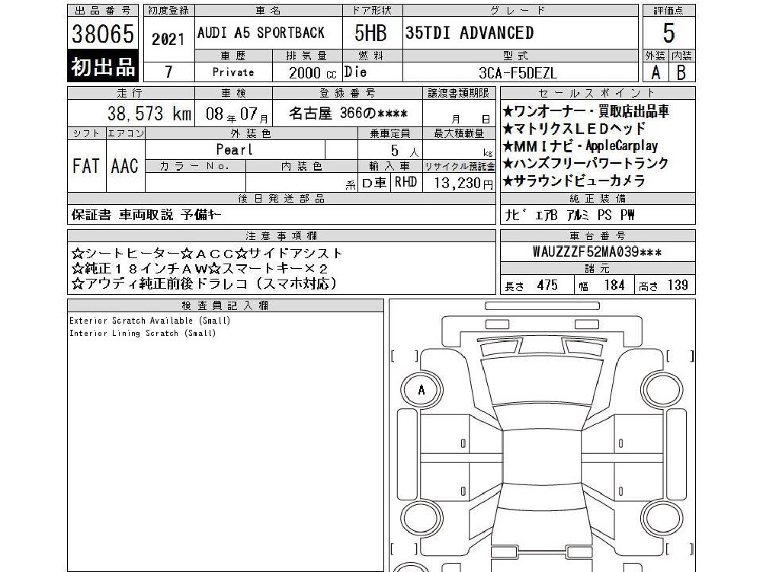The width and height of the screenshot is (763, 572).
Task: Select mileage 38,573 km
Action: click(x=149, y=113)
